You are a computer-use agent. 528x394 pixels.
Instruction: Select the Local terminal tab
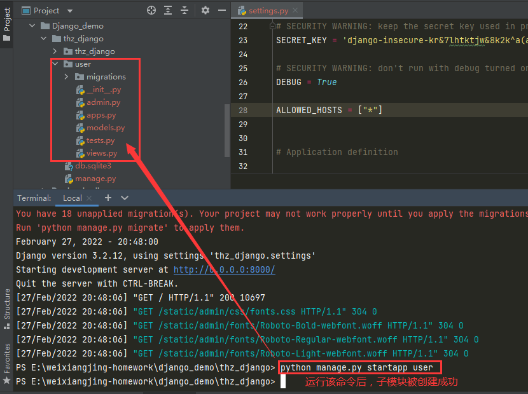point(73,198)
